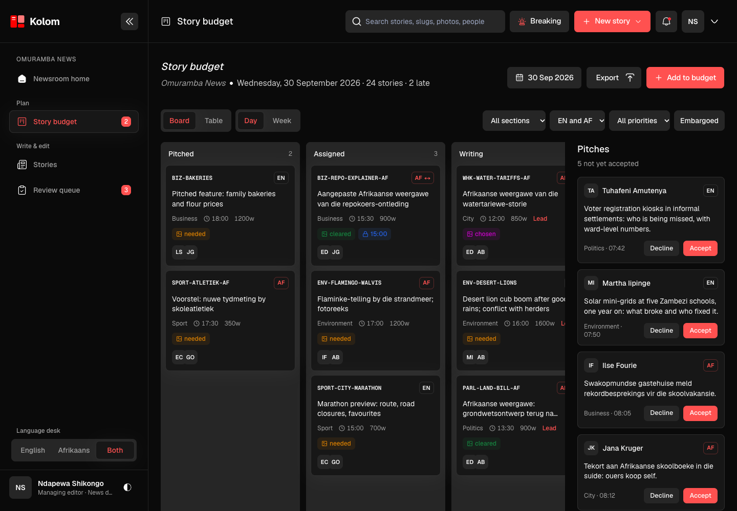Decline Jana Kruger's pitch
This screenshot has height=511, width=737.
(661, 496)
